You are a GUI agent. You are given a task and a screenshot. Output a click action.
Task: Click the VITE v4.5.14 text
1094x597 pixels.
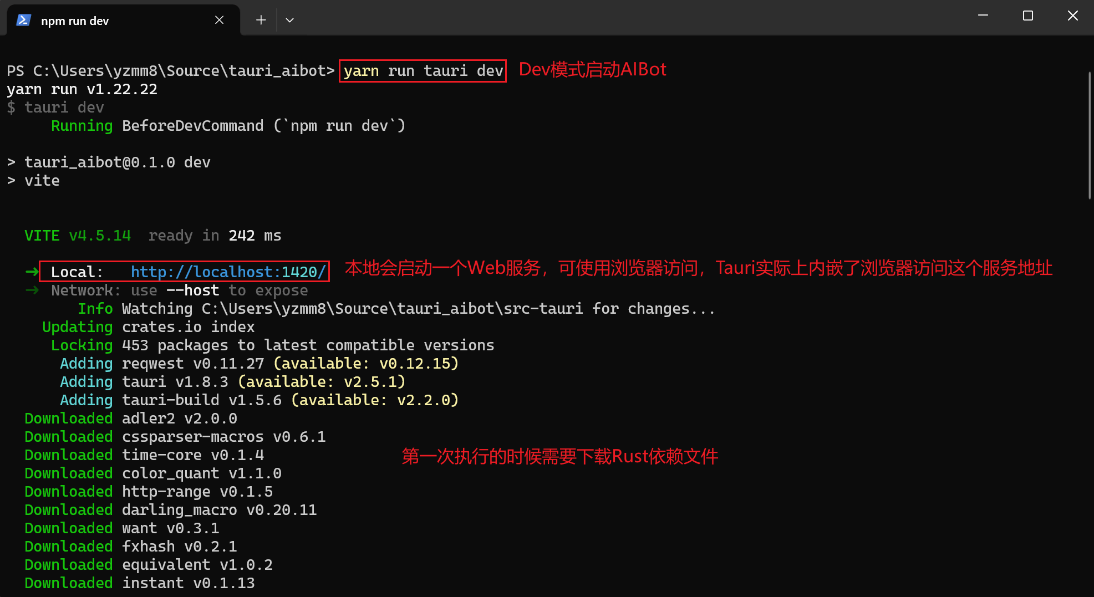click(78, 236)
